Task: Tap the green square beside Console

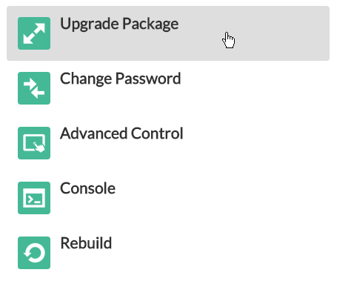Action: [34, 198]
